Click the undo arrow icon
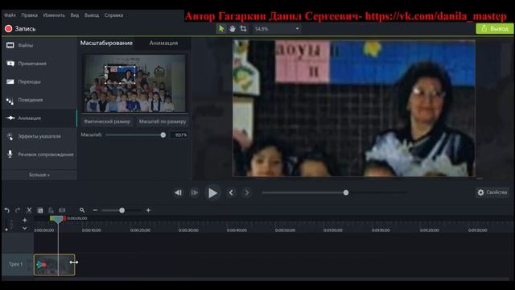 7,210
